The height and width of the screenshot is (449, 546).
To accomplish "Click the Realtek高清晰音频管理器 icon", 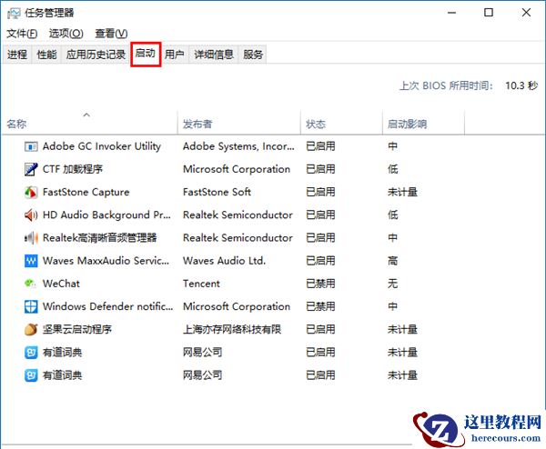I will (31, 238).
